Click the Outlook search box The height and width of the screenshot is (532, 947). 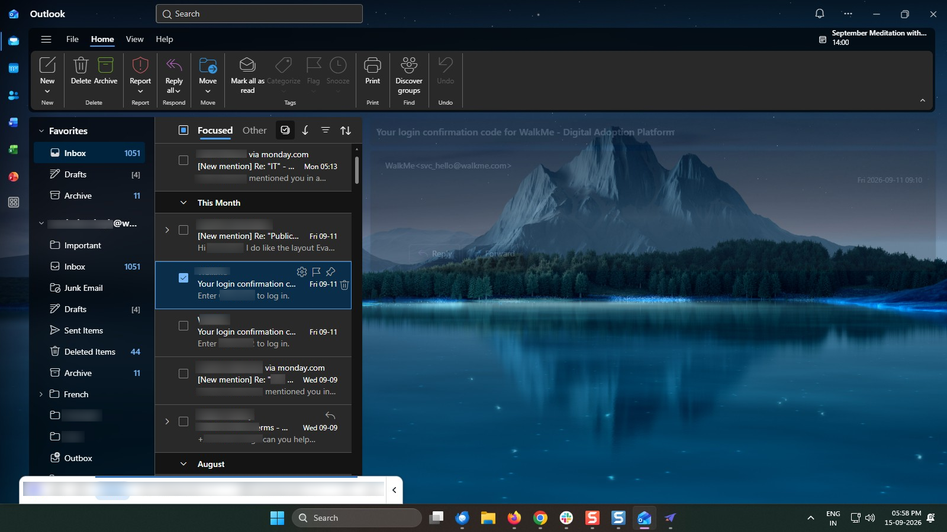(259, 14)
